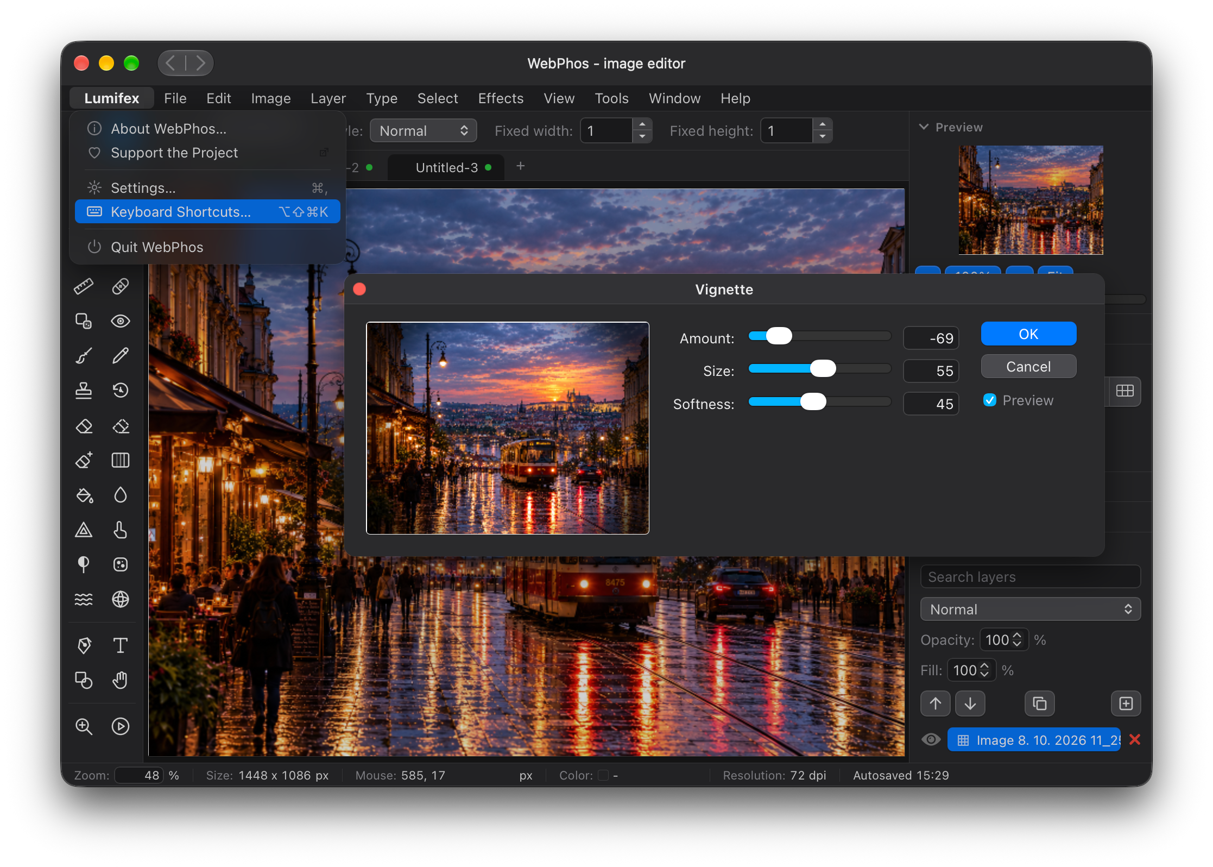
Task: Select the Eraser tool
Action: pos(84,426)
